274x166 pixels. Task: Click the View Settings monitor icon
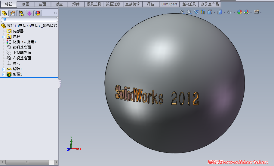[257, 12]
